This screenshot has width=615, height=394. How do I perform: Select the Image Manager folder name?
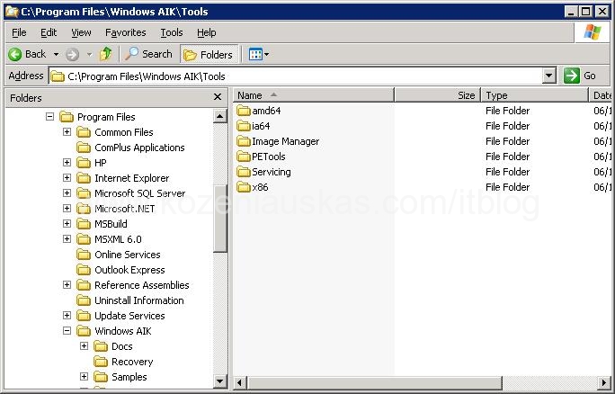286,141
